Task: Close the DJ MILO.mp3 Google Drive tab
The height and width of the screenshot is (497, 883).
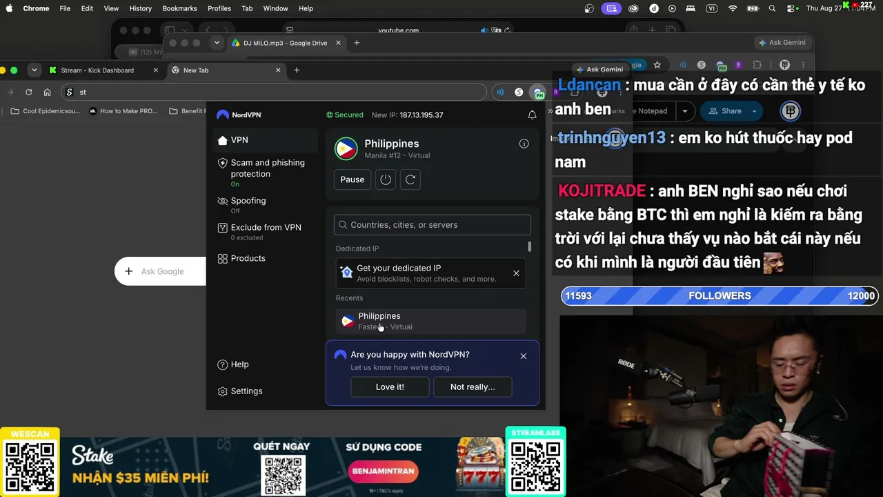Action: (338, 43)
